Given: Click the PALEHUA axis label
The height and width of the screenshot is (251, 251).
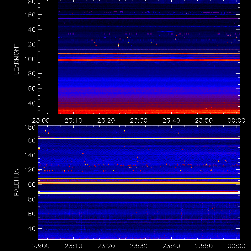Looking at the screenshot, I should point(16,182).
